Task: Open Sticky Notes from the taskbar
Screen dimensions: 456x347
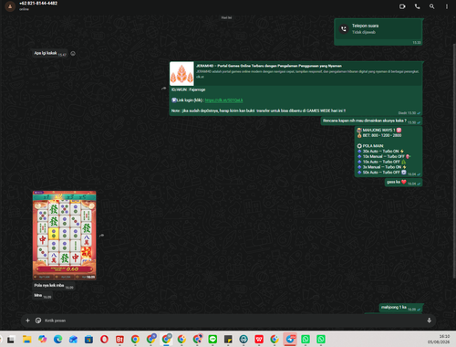Action: click(228, 339)
